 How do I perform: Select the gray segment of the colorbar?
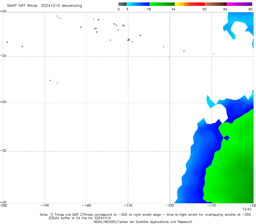coord(122,4)
